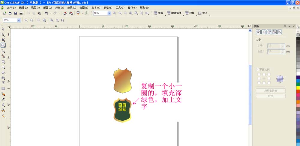Image resolution: width=300 pixels, height=146 pixels.
Task: Switch to Size tab in Transform docker
Action: coord(274,32)
